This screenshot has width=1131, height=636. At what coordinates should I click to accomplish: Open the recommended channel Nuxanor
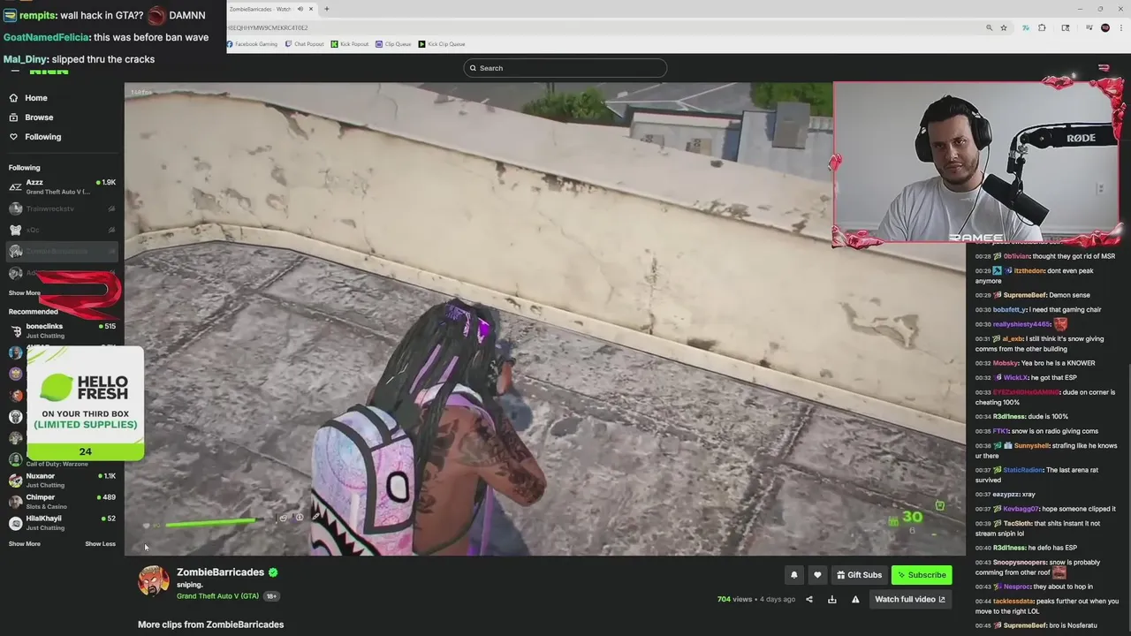[62, 481]
